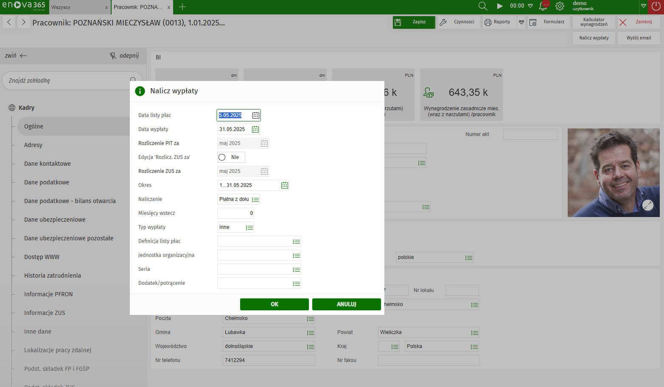The image size is (664, 387).
Task: Expand the Naliczanie dropdown list
Action: coord(255,199)
